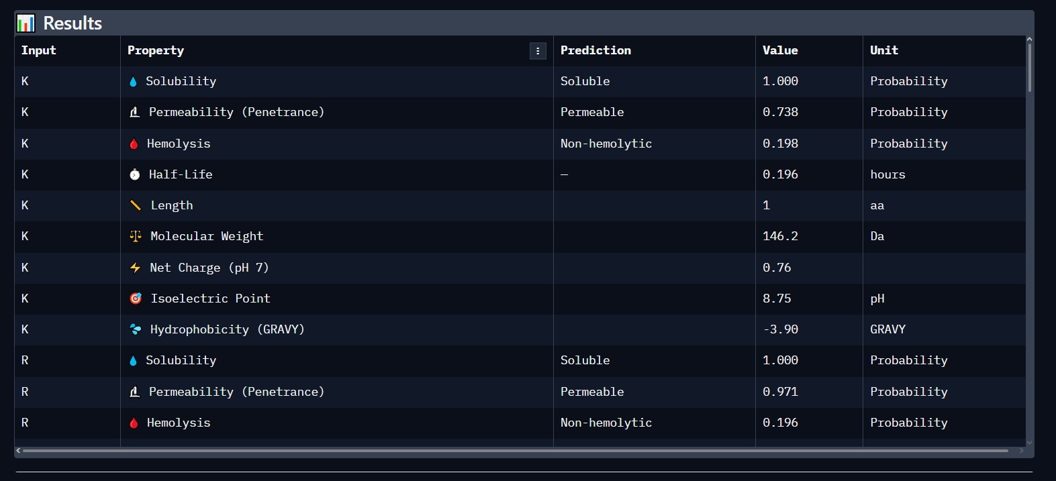The height and width of the screenshot is (481, 1056).
Task: Click the Unit column header
Action: (883, 50)
